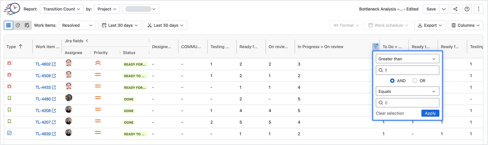Open issue link TL-4509

43,76
